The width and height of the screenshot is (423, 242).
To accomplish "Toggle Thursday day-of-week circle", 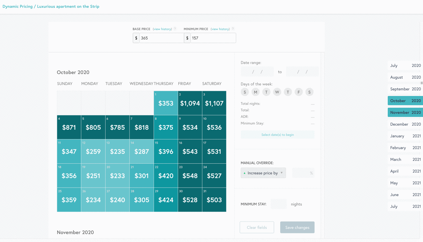I will (x=288, y=92).
